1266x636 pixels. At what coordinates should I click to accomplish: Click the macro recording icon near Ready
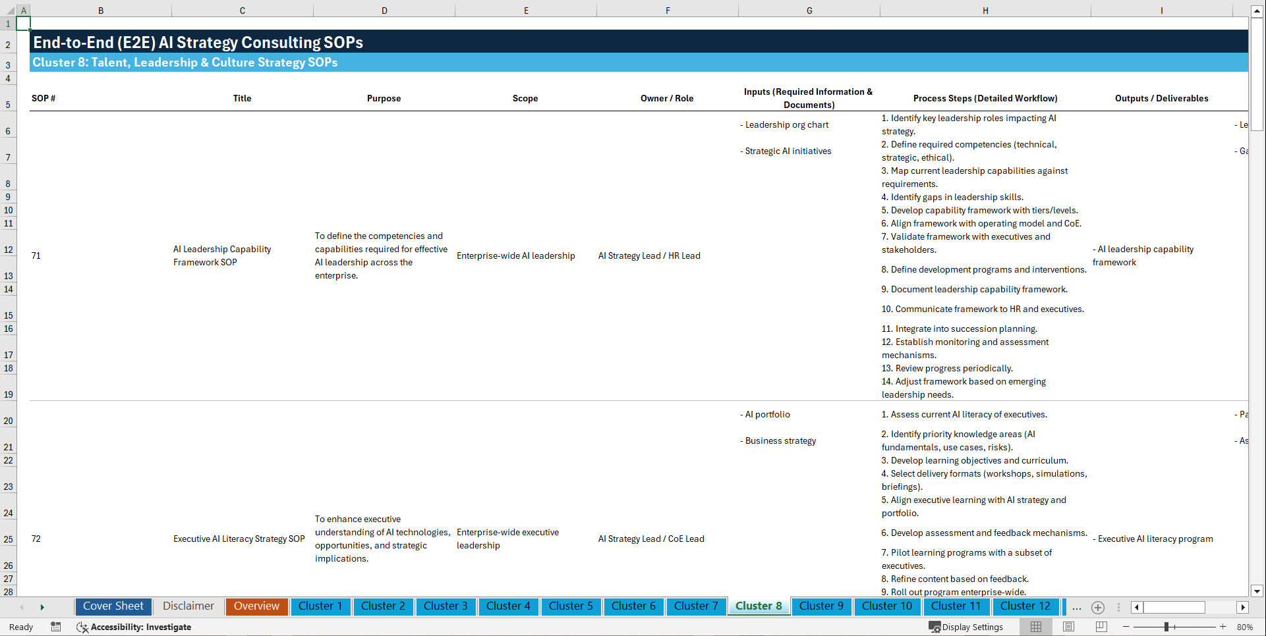(x=56, y=627)
